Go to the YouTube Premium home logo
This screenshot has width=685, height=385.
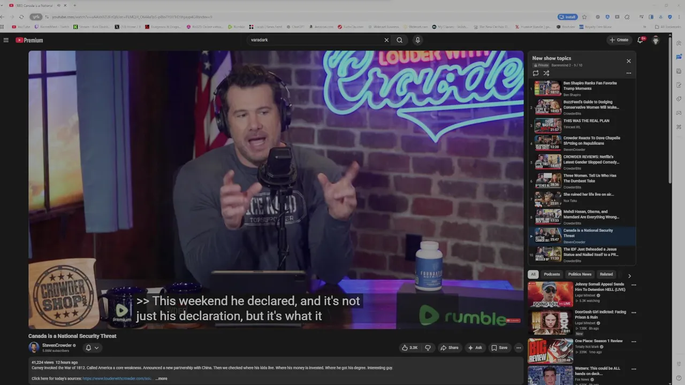pyautogui.click(x=29, y=40)
